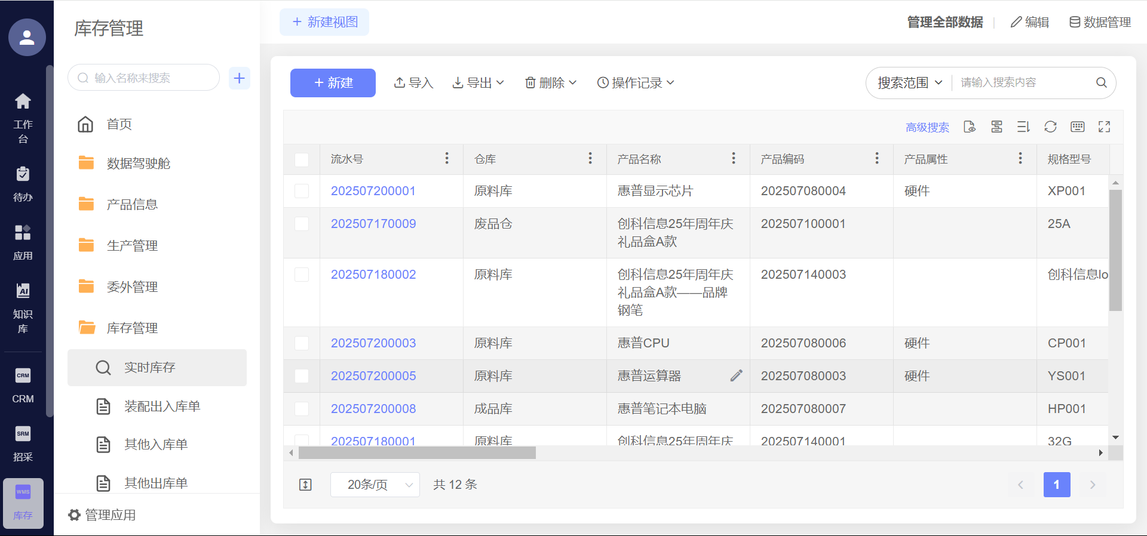Screen dimensions: 1147x536
Task: Check the row for 202507200001
Action: coord(302,191)
